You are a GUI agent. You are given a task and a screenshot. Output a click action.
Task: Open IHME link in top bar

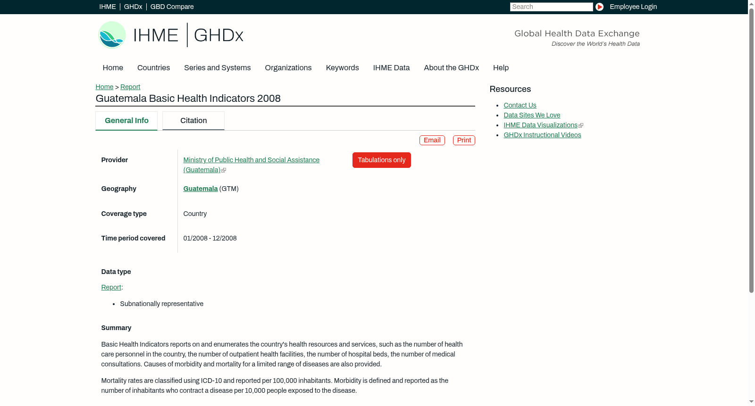click(108, 7)
